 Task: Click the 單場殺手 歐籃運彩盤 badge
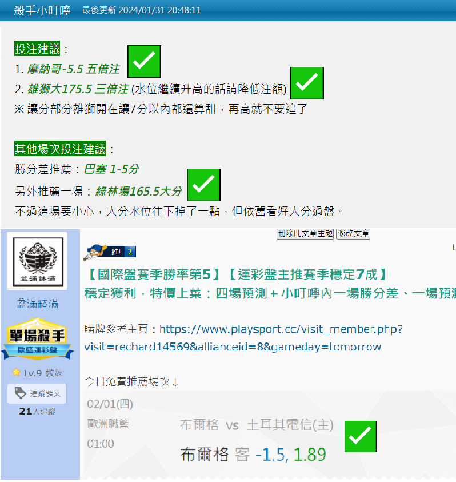[37, 339]
